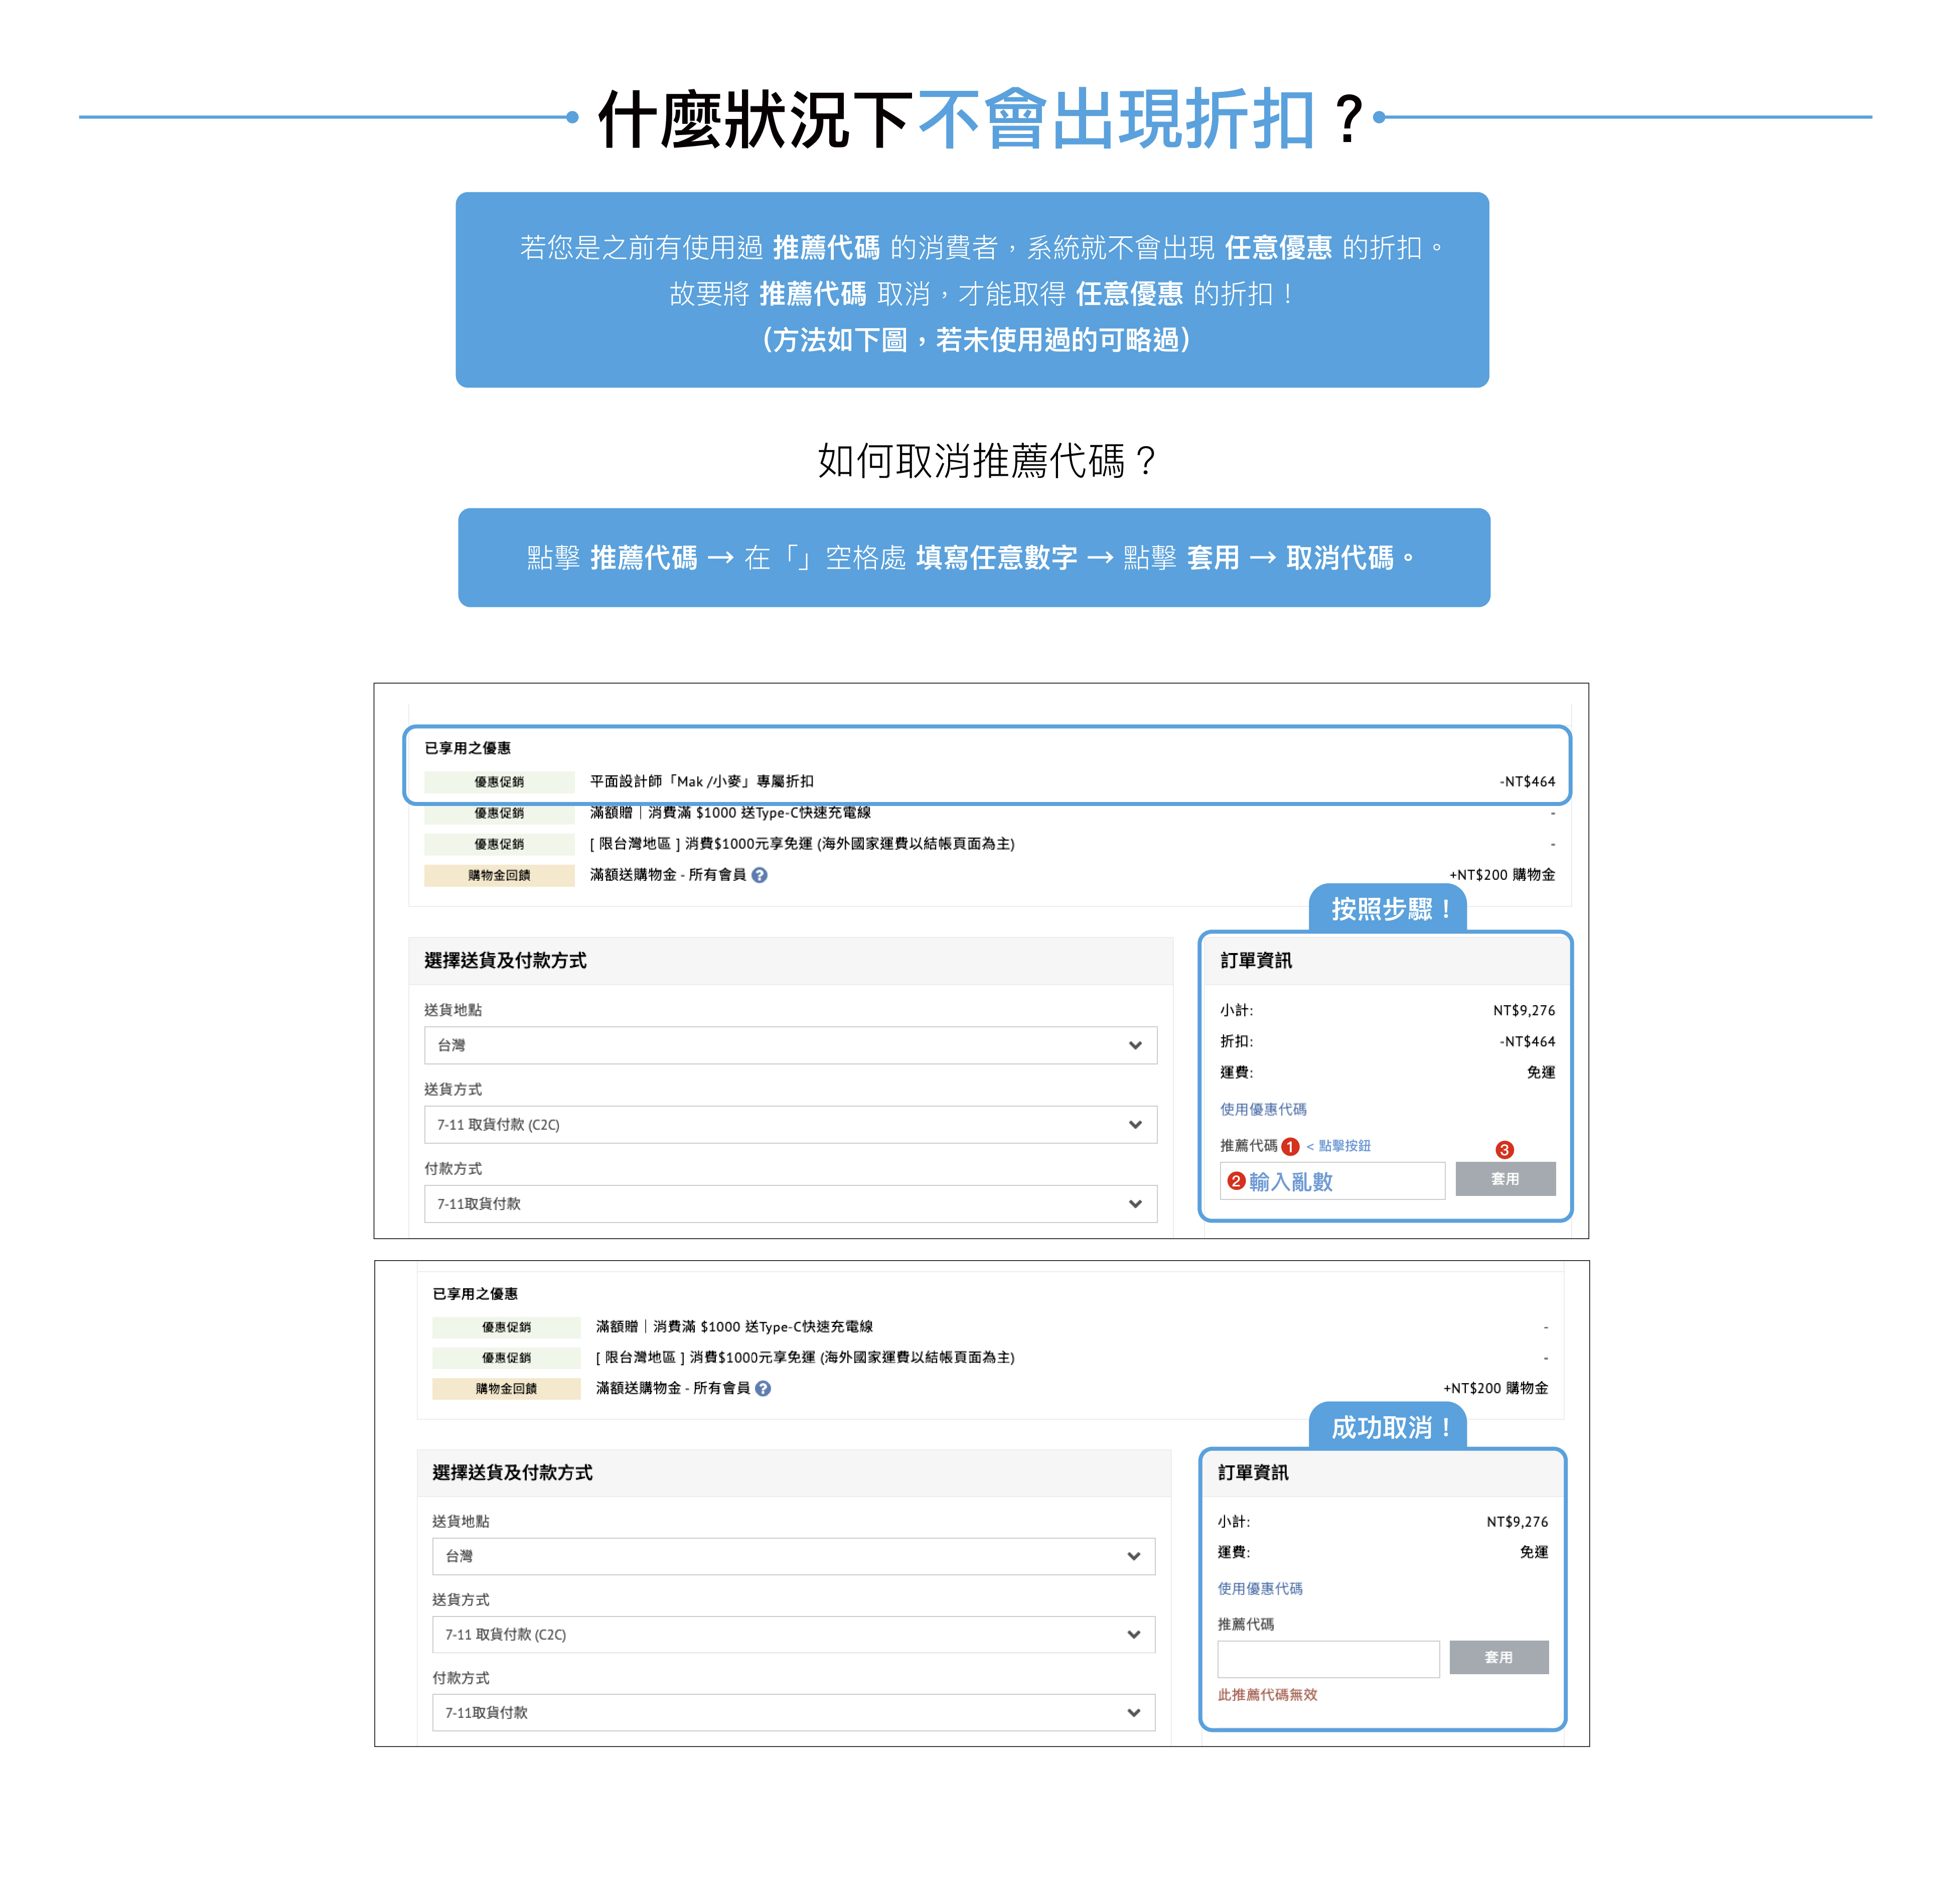Open 送貨地點 台灣 dropdown in bottom panel
This screenshot has height=1889, width=1960.
point(793,1557)
